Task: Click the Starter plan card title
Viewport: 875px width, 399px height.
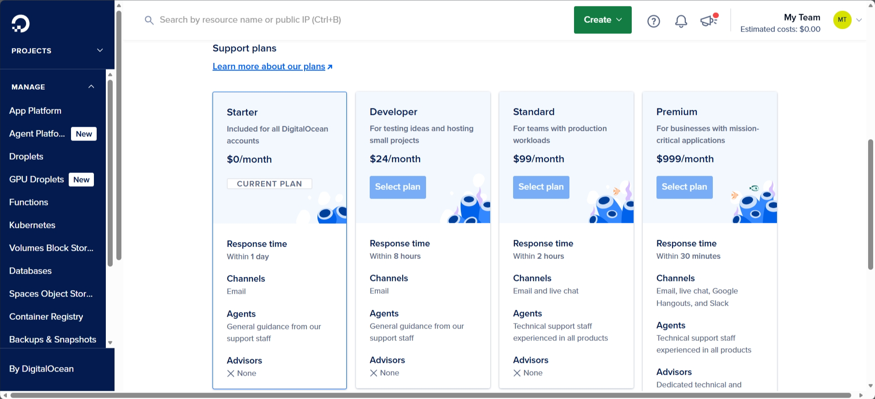Action: point(242,112)
